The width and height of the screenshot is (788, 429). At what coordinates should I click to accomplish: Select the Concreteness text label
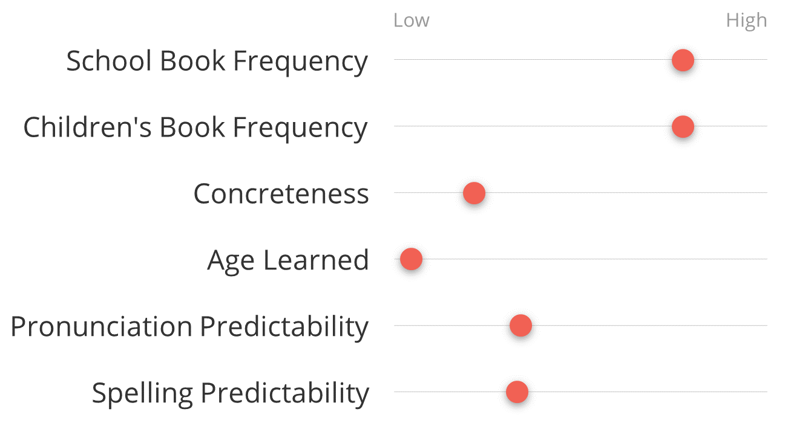[x=281, y=194]
